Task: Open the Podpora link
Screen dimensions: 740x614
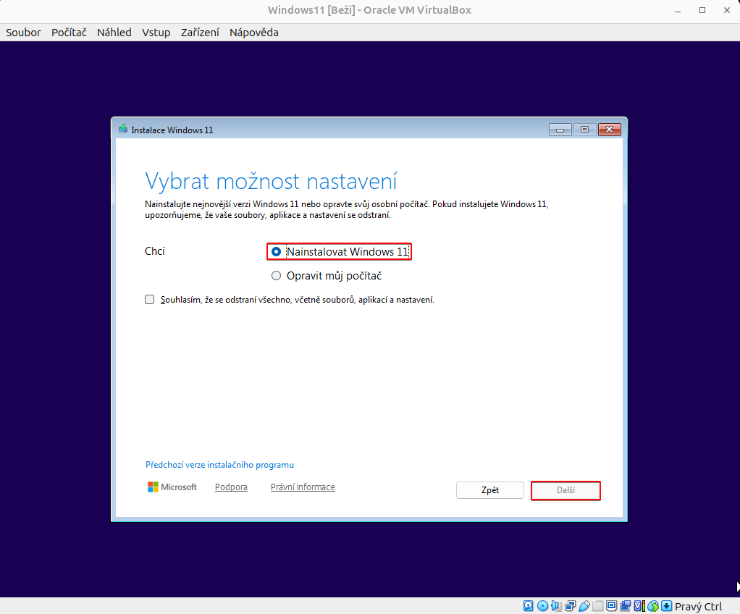Action: pos(231,487)
